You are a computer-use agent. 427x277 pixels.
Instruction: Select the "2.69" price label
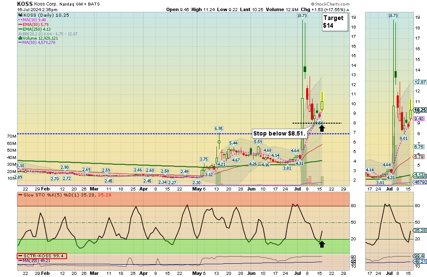pos(86,169)
